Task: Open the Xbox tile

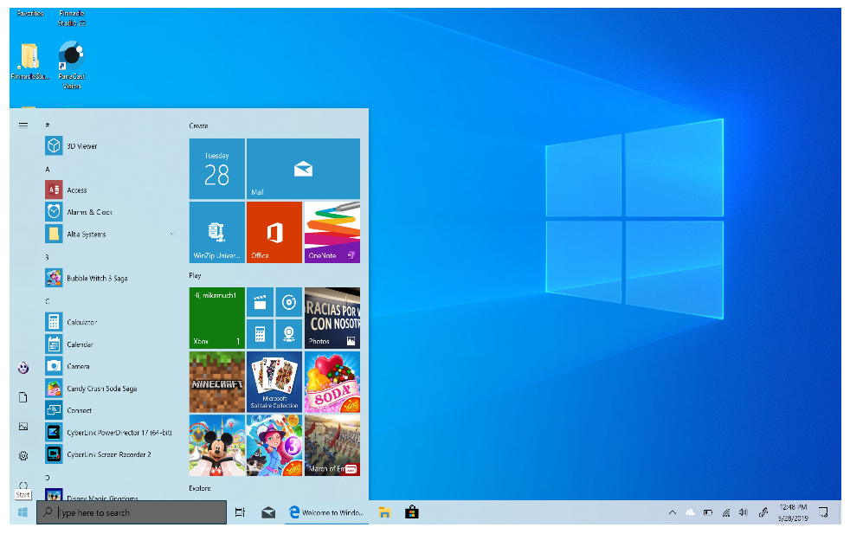Action: click(x=216, y=318)
